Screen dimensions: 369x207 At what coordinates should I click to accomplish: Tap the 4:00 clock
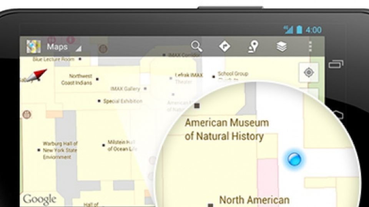314,30
